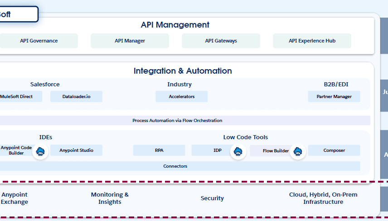Select the Composer box

click(334, 150)
